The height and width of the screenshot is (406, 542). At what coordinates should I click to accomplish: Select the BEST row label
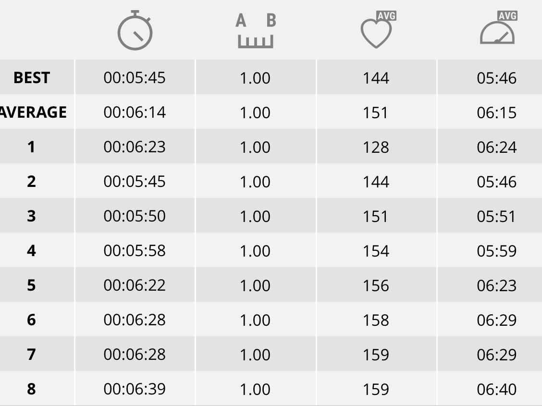point(32,78)
